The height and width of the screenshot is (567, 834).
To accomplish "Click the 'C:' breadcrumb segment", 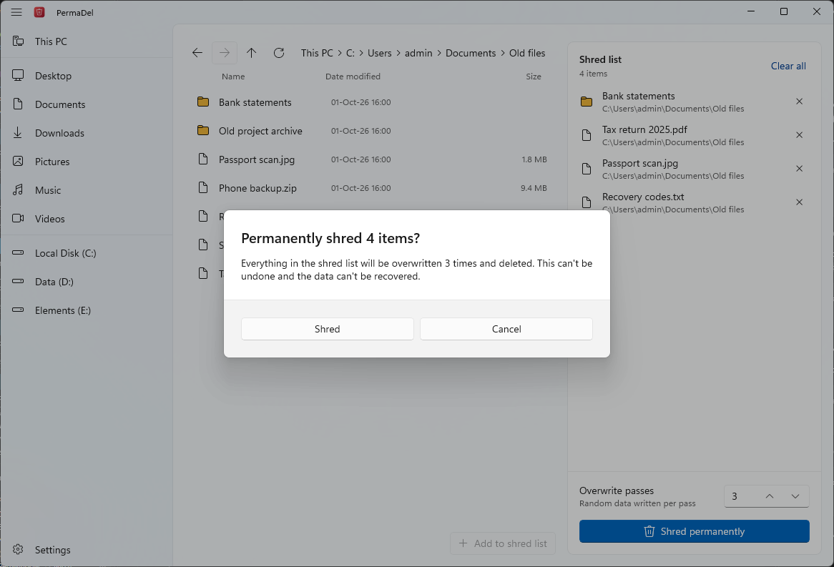I will (350, 53).
